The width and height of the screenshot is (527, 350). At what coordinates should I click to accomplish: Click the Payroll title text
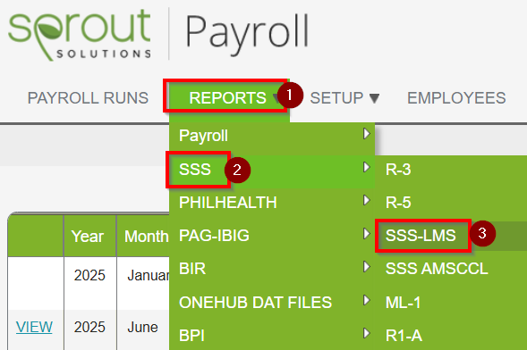[247, 35]
